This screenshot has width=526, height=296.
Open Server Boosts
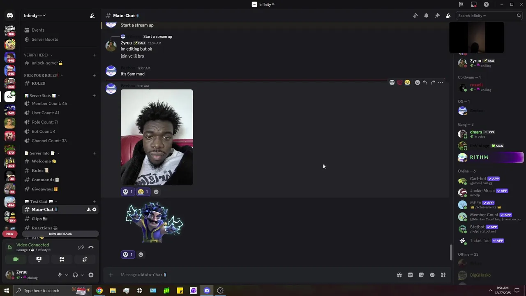(60, 39)
